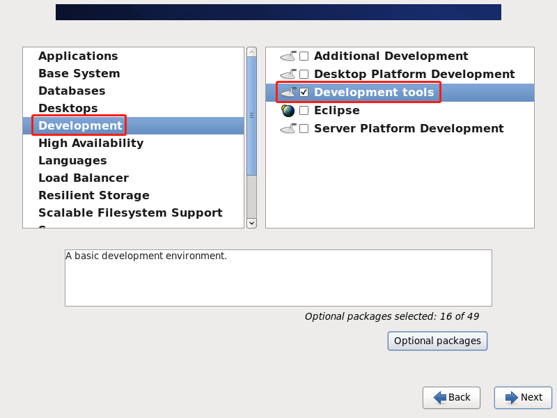The height and width of the screenshot is (418, 557).
Task: Click the Desktop Platform Development package icon
Action: 288,74
